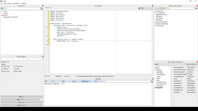The width and height of the screenshot is (198, 111).
Task: Open the Compilation menu
Action: tap(16, 3)
